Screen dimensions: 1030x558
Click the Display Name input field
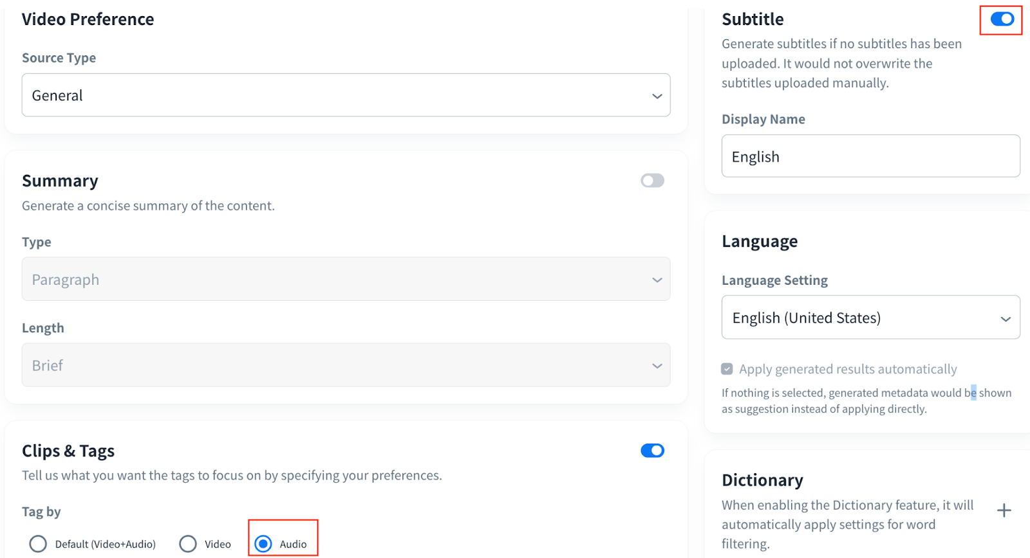coord(870,156)
